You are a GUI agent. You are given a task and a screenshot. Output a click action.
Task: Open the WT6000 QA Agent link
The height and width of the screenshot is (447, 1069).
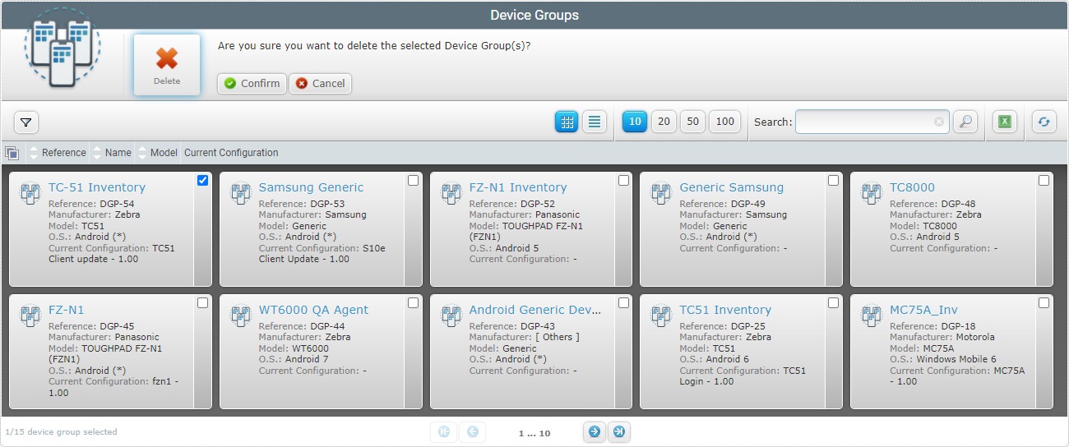(x=313, y=310)
